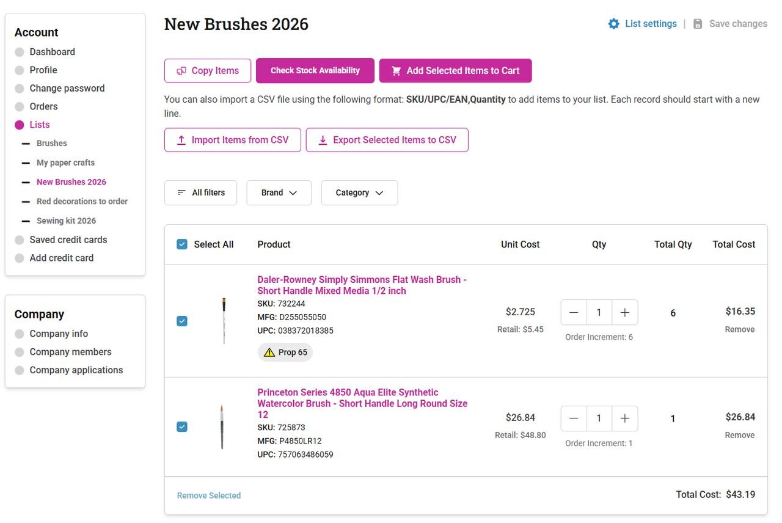Open the Category filter dropdown
Viewport: 782px width, 523px height.
click(x=359, y=192)
